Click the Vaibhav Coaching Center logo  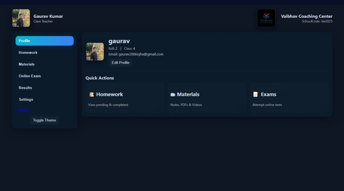pyautogui.click(x=266, y=18)
